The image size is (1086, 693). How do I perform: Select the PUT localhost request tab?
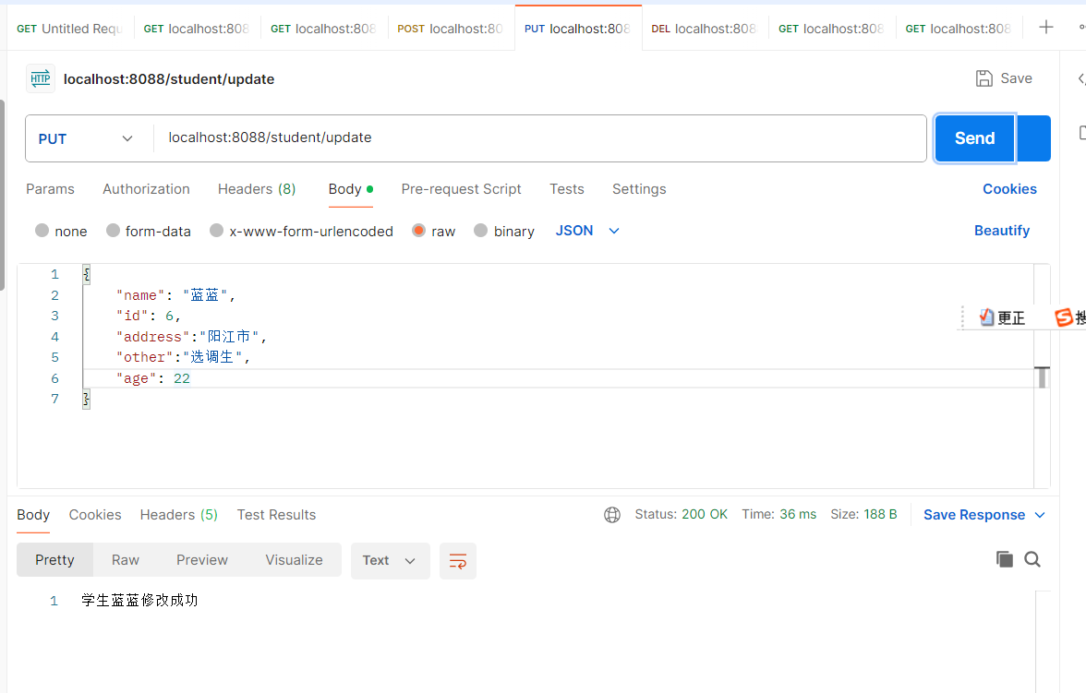(578, 29)
